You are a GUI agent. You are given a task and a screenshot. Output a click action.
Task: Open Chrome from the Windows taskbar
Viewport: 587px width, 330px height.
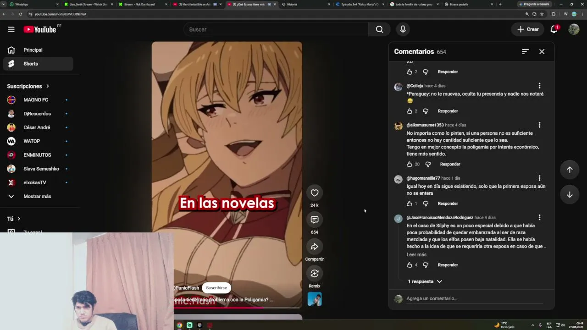coord(179,325)
